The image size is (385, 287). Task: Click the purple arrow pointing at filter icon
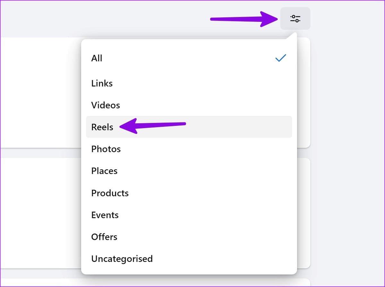tap(244, 19)
